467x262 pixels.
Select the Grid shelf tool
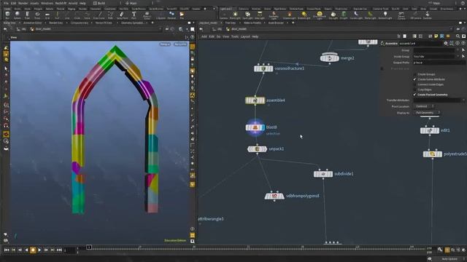click(x=47, y=15)
